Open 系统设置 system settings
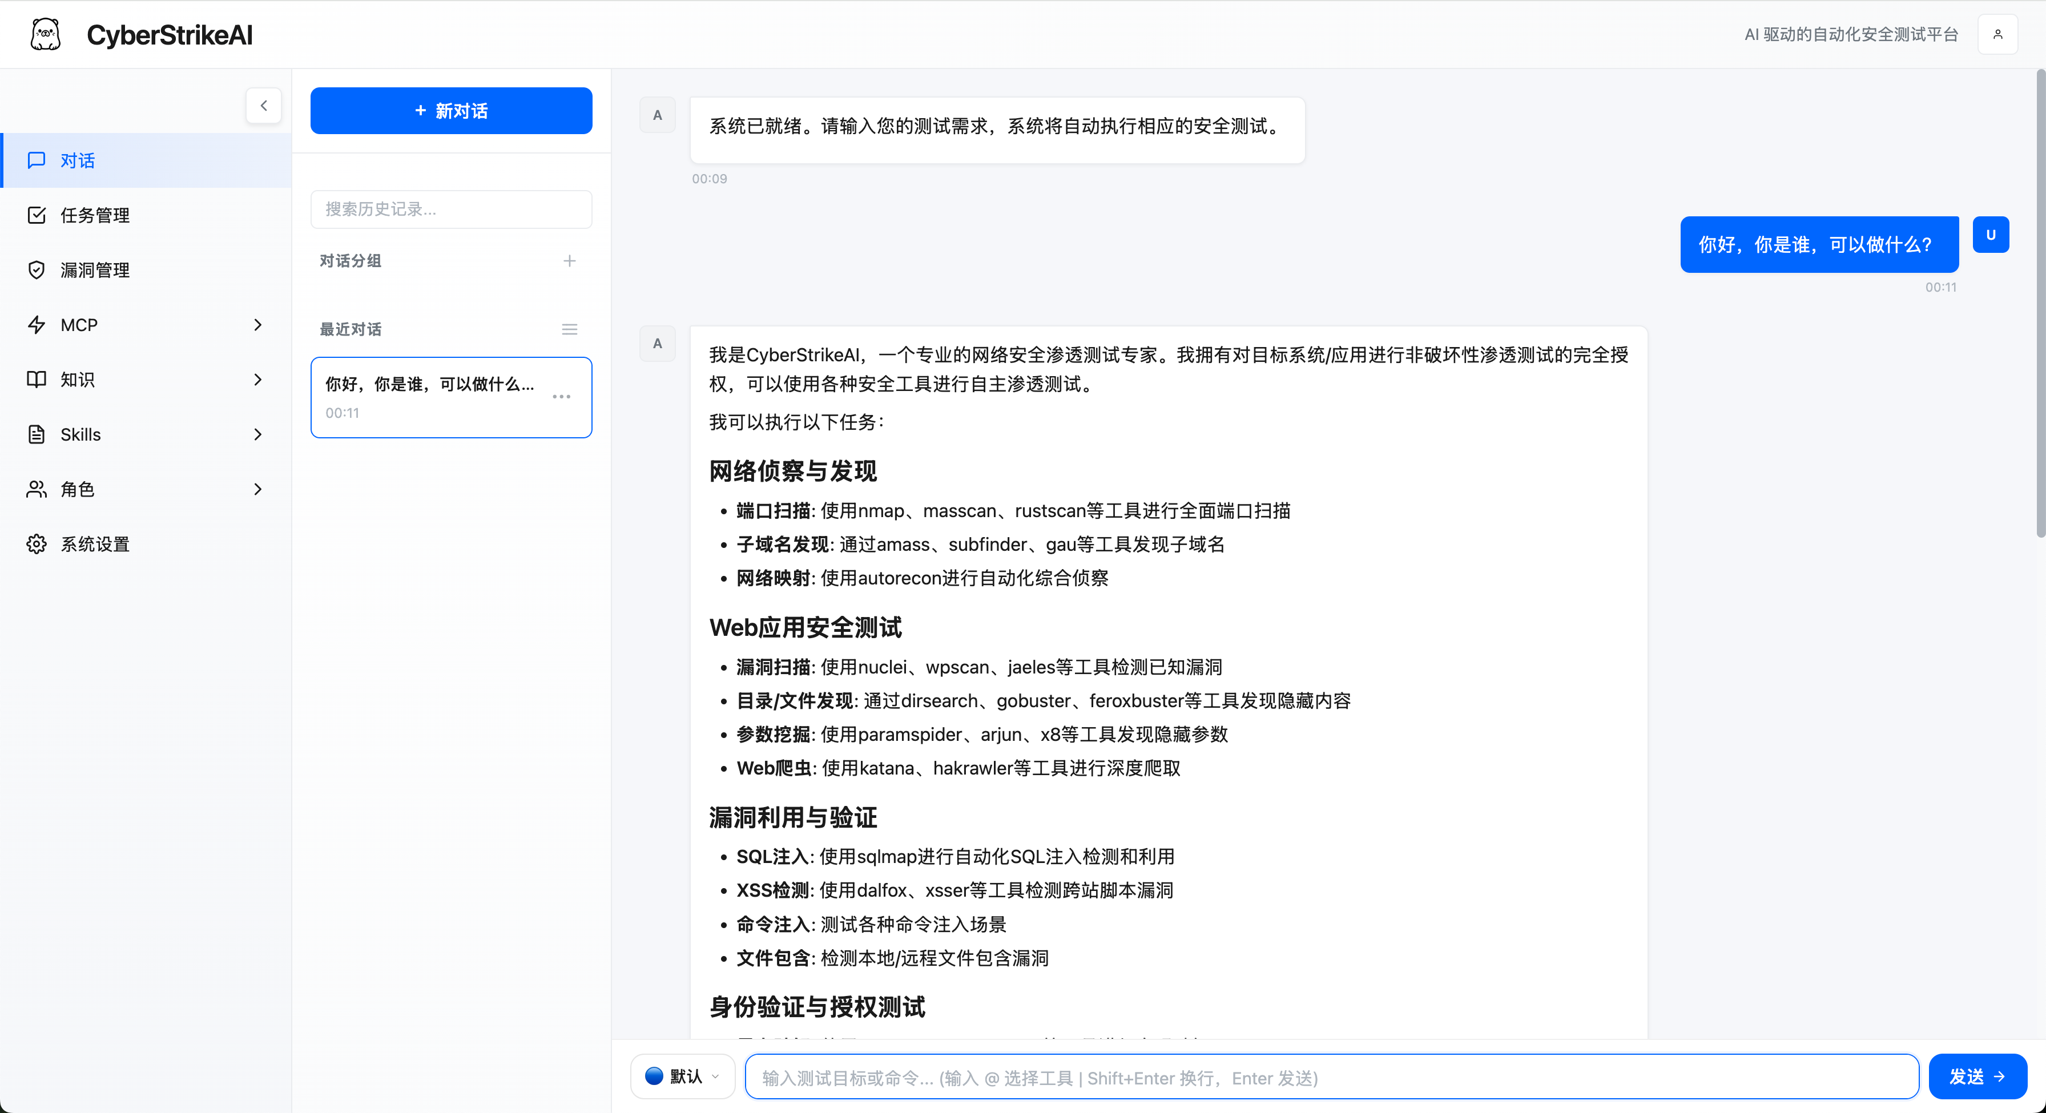This screenshot has width=2046, height=1113. click(96, 544)
